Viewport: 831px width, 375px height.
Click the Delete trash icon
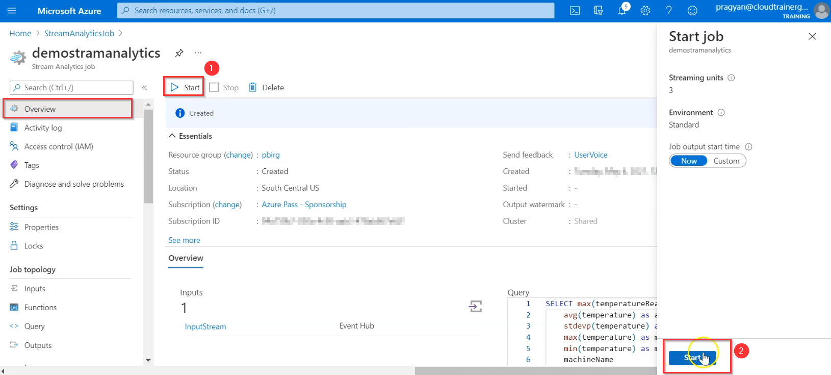coord(253,87)
